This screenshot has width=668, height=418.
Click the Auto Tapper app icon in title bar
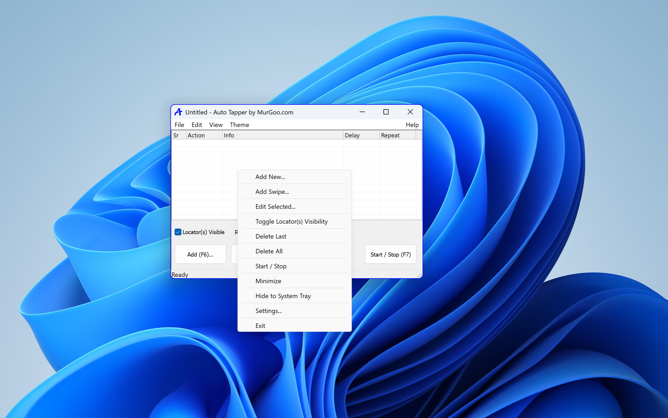(178, 112)
